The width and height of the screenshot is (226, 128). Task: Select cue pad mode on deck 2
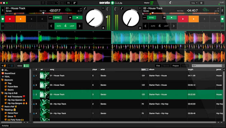222,19
